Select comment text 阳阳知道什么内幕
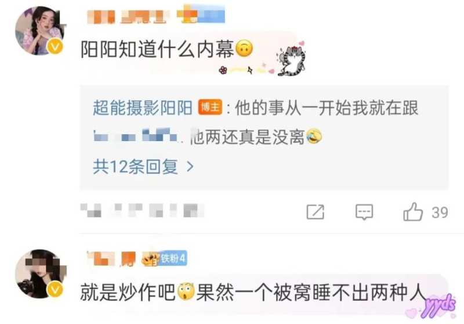Image resolution: width=464 pixels, height=324 pixels. (157, 49)
